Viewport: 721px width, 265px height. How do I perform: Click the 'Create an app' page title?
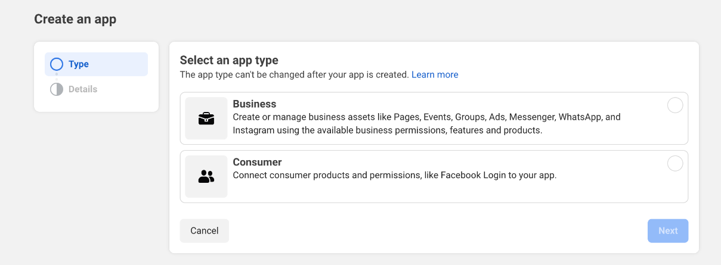[x=75, y=19]
